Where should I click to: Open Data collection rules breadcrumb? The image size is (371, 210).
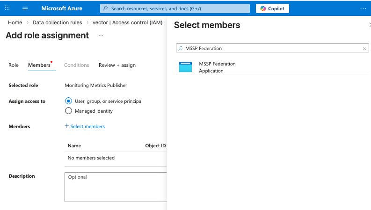tap(57, 22)
